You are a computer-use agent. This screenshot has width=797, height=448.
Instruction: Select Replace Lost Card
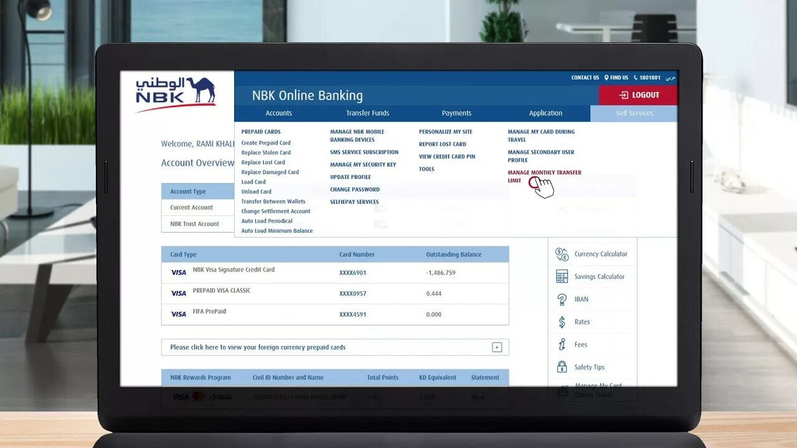coord(263,162)
